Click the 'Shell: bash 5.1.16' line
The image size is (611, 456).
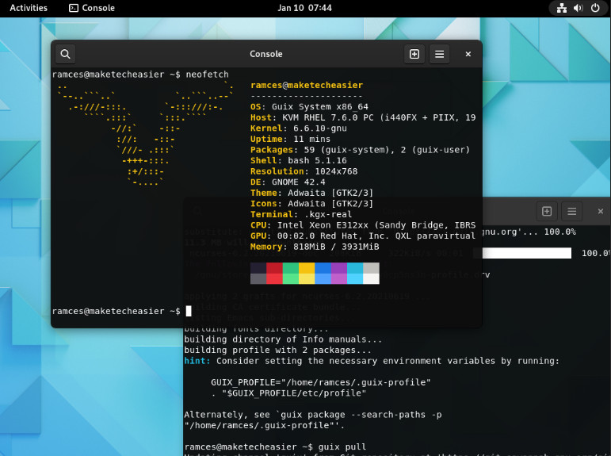click(x=299, y=160)
